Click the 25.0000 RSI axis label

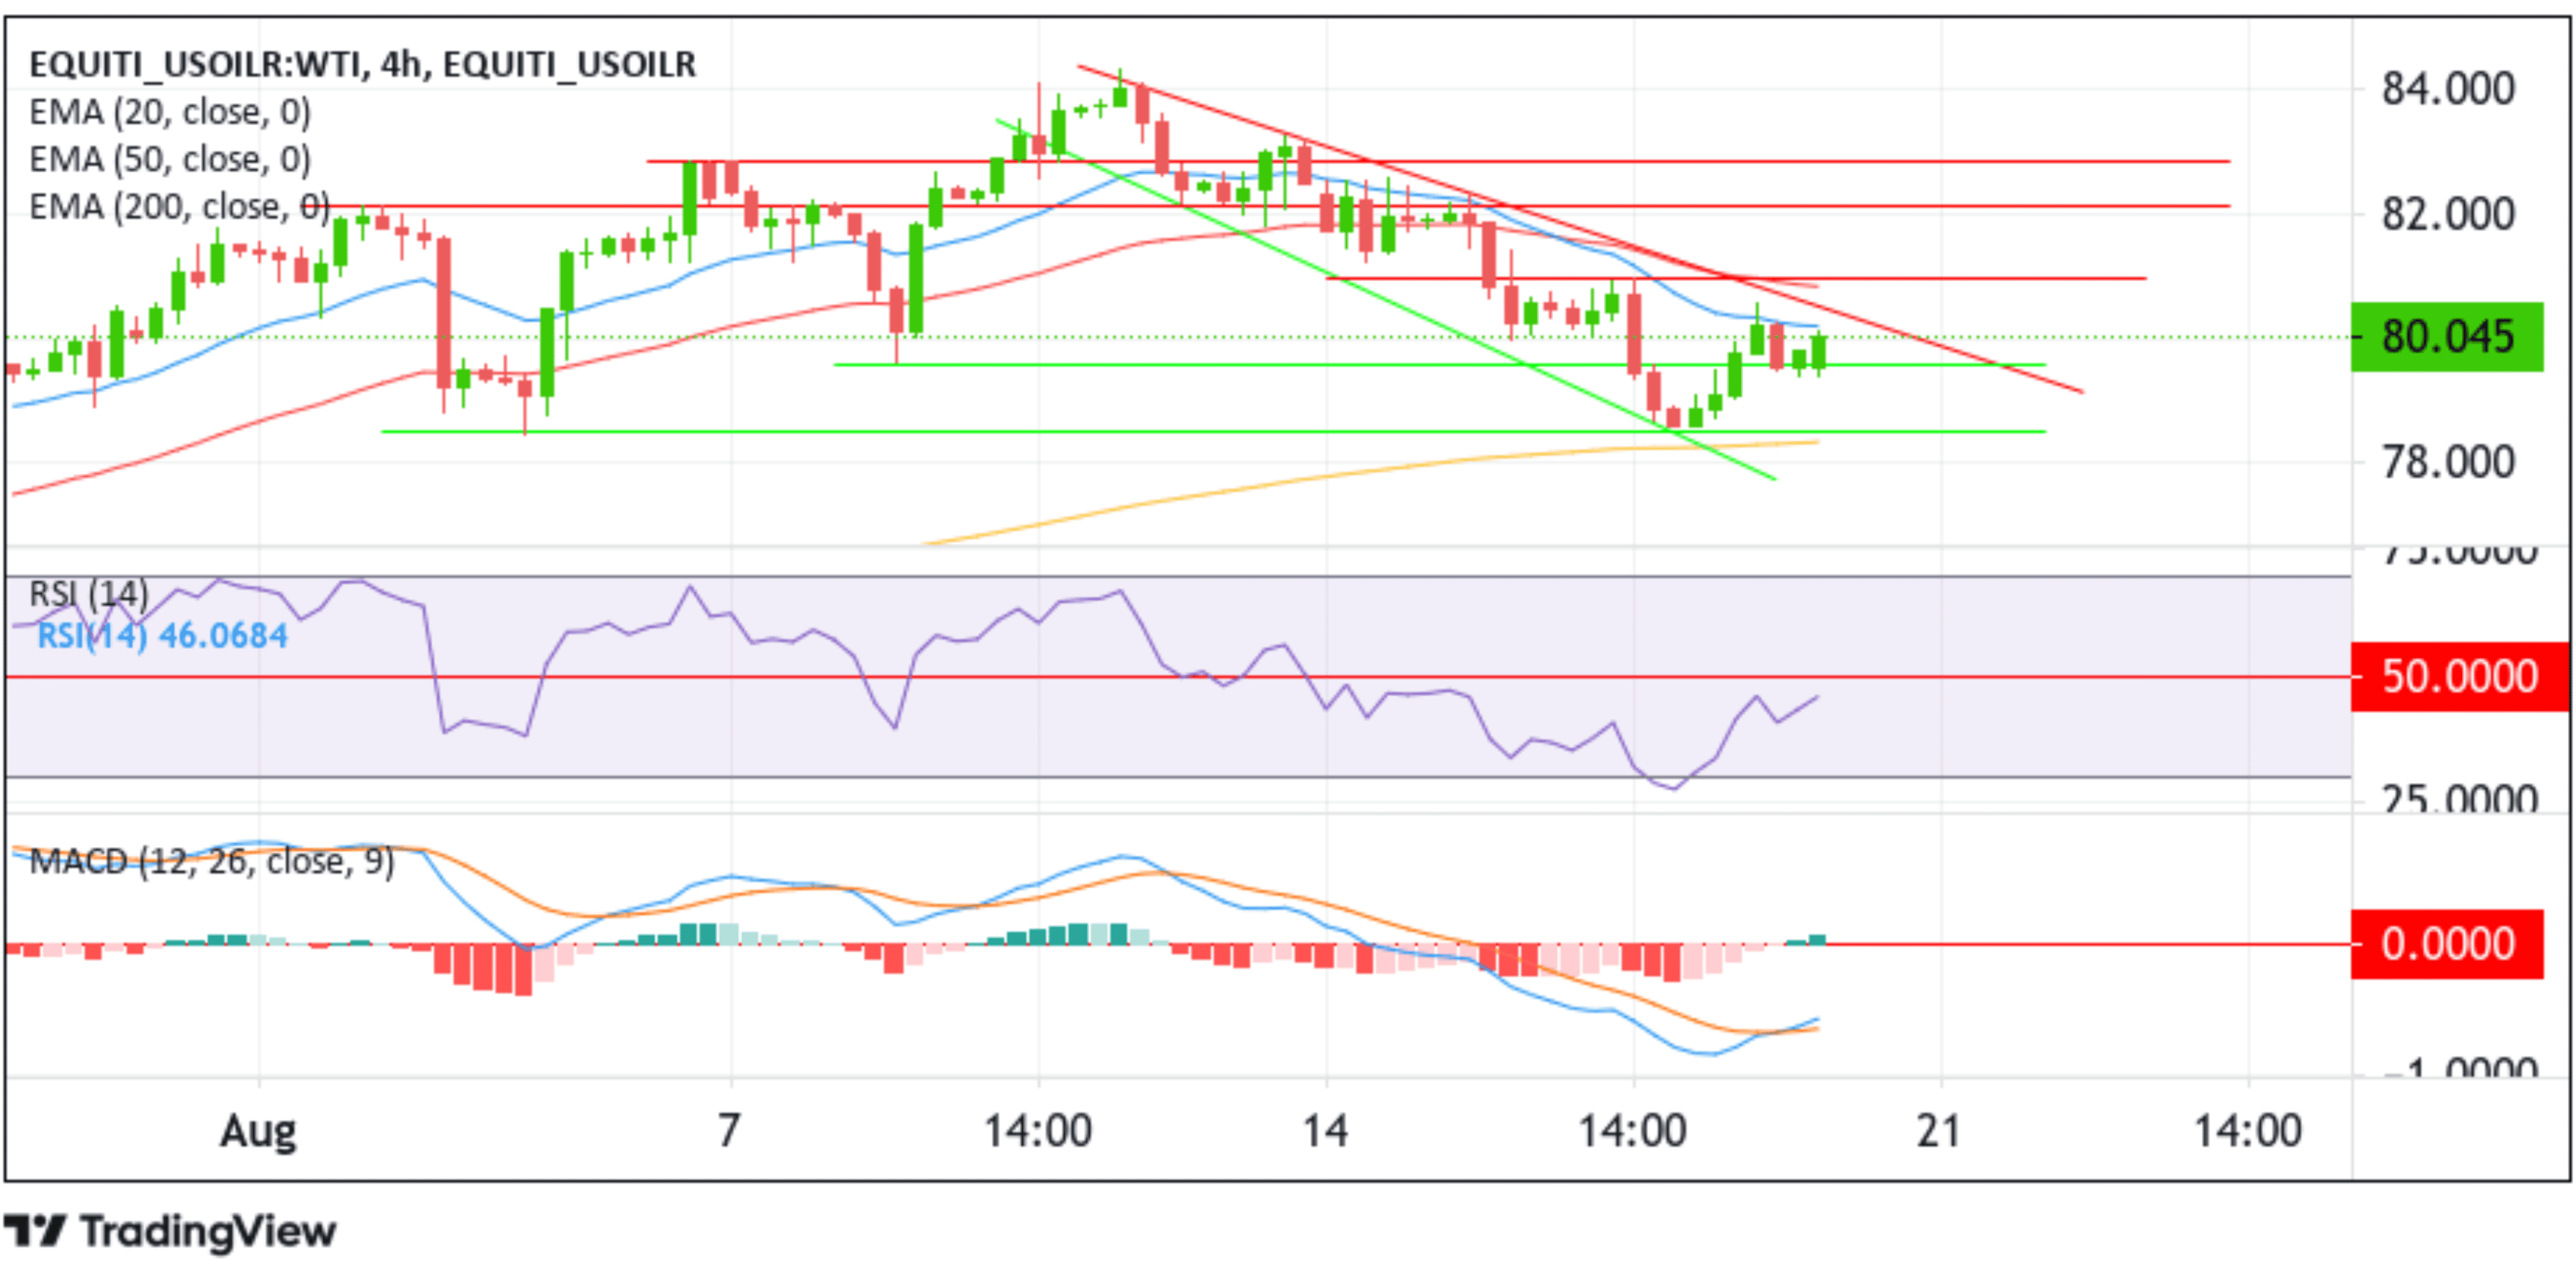(2459, 798)
